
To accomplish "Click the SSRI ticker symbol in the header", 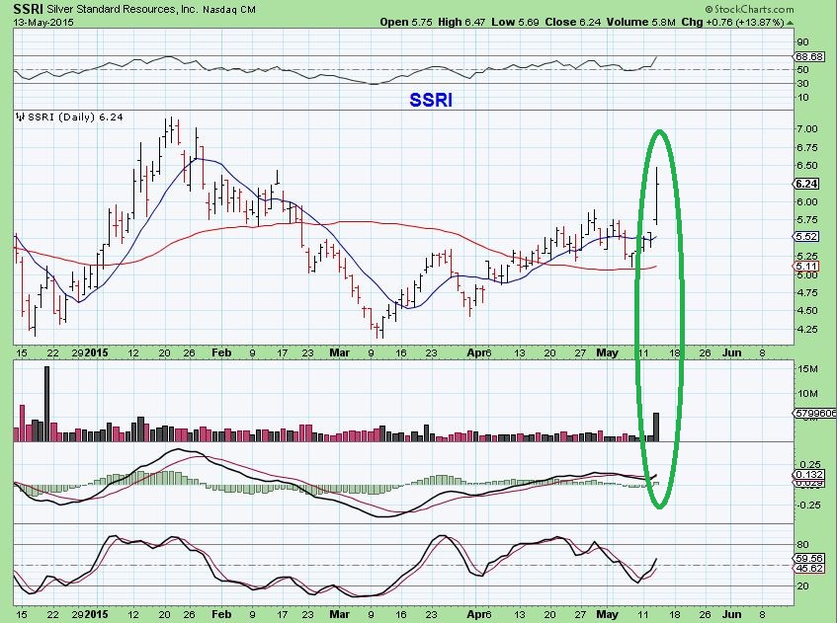I will coord(28,9).
